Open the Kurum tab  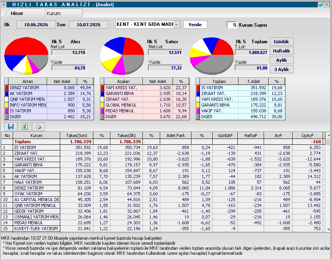click(x=64, y=14)
